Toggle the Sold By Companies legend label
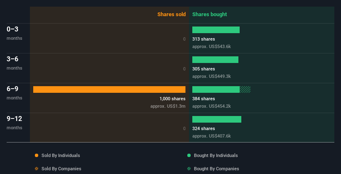Viewport: 341px width, 174px height. click(x=61, y=169)
